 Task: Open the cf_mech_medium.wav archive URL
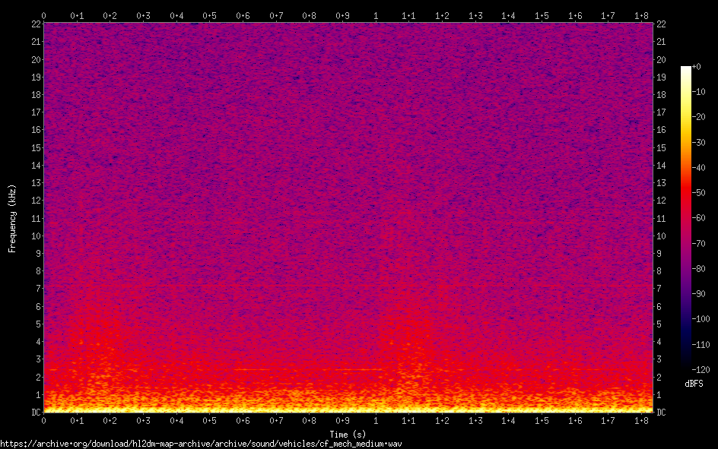click(201, 444)
